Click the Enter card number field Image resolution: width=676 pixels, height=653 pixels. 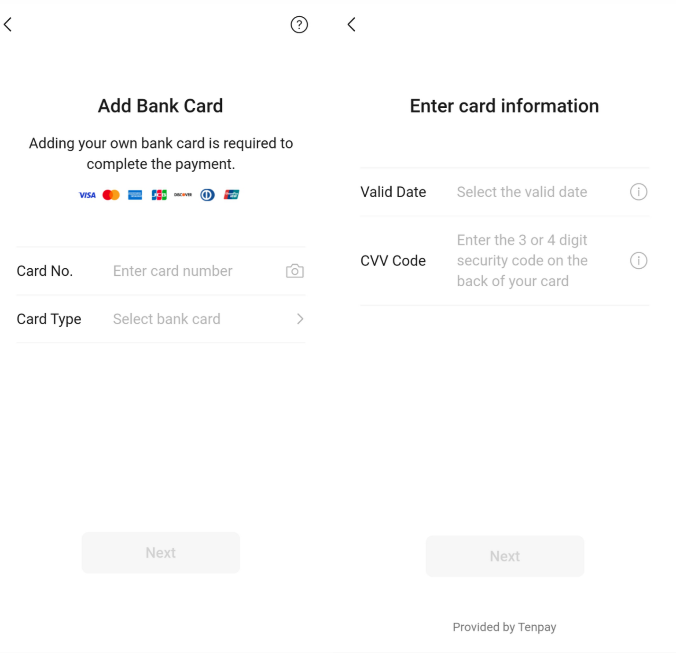point(173,270)
